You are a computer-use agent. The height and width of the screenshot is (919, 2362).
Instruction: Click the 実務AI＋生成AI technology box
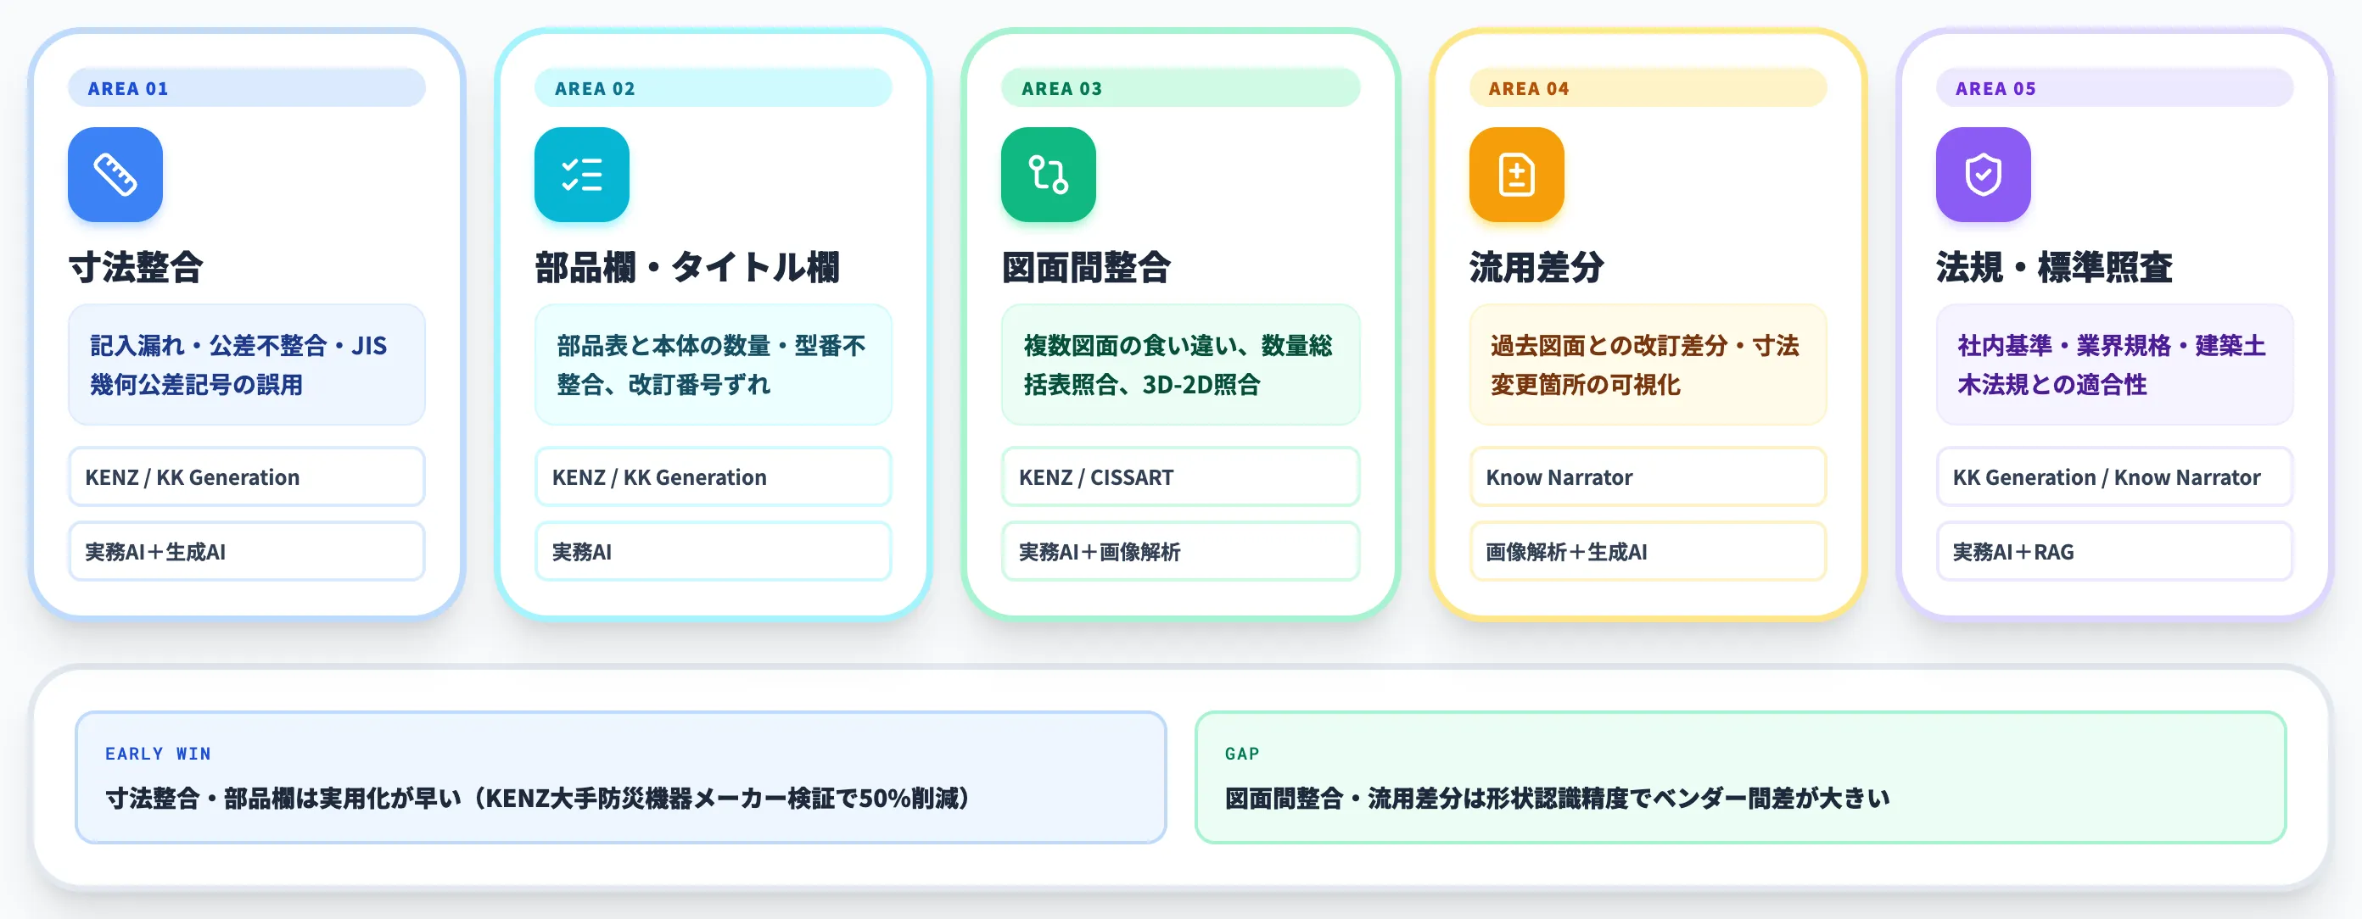coord(247,552)
